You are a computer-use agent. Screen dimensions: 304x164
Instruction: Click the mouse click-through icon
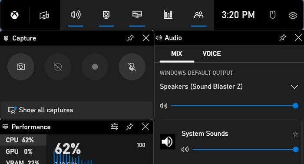pos(273,15)
